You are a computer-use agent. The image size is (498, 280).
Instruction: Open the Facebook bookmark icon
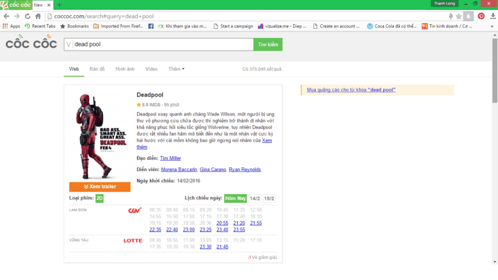click(151, 26)
